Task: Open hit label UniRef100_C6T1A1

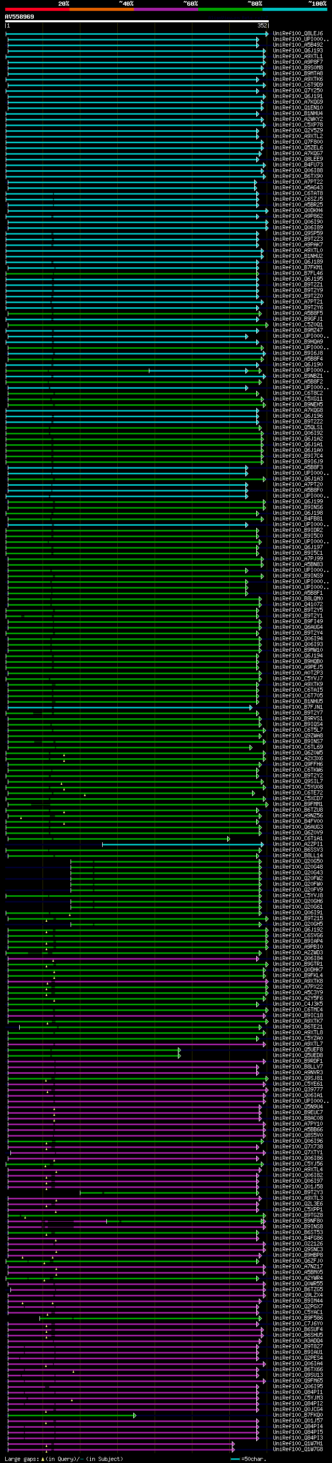Action: 298,838
